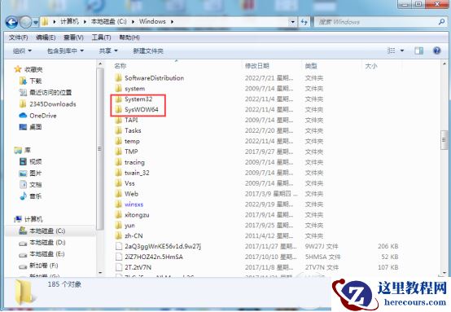Select the xitongzu folder icon

(x=118, y=215)
